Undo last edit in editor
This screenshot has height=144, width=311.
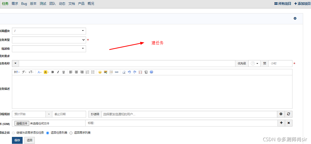129,72
